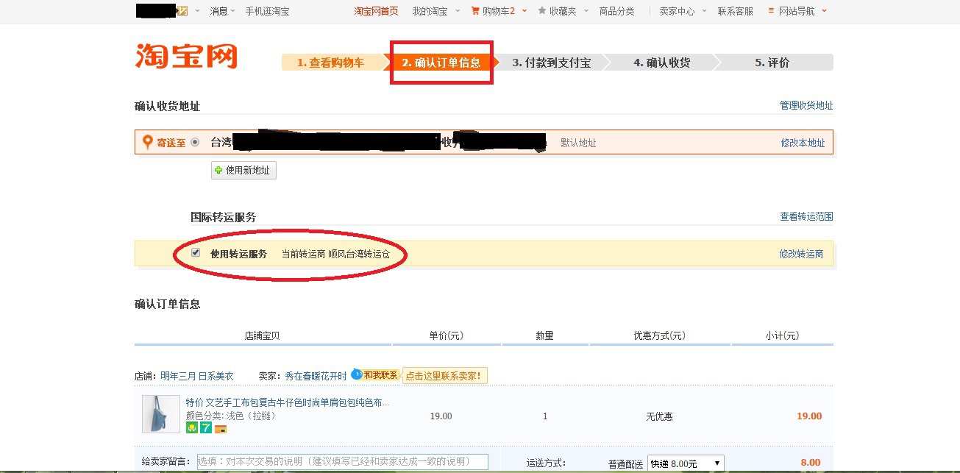
Task: Open 我的淘宝 menu
Action: [430, 11]
